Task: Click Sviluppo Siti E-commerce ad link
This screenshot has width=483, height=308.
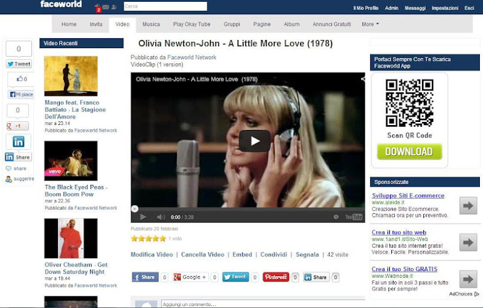Action: pyautogui.click(x=408, y=196)
